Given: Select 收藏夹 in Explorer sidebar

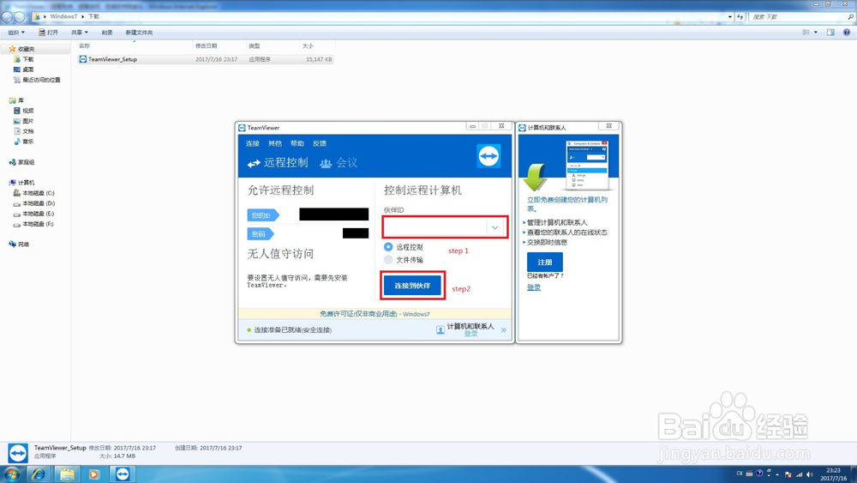Looking at the screenshot, I should click(22, 49).
